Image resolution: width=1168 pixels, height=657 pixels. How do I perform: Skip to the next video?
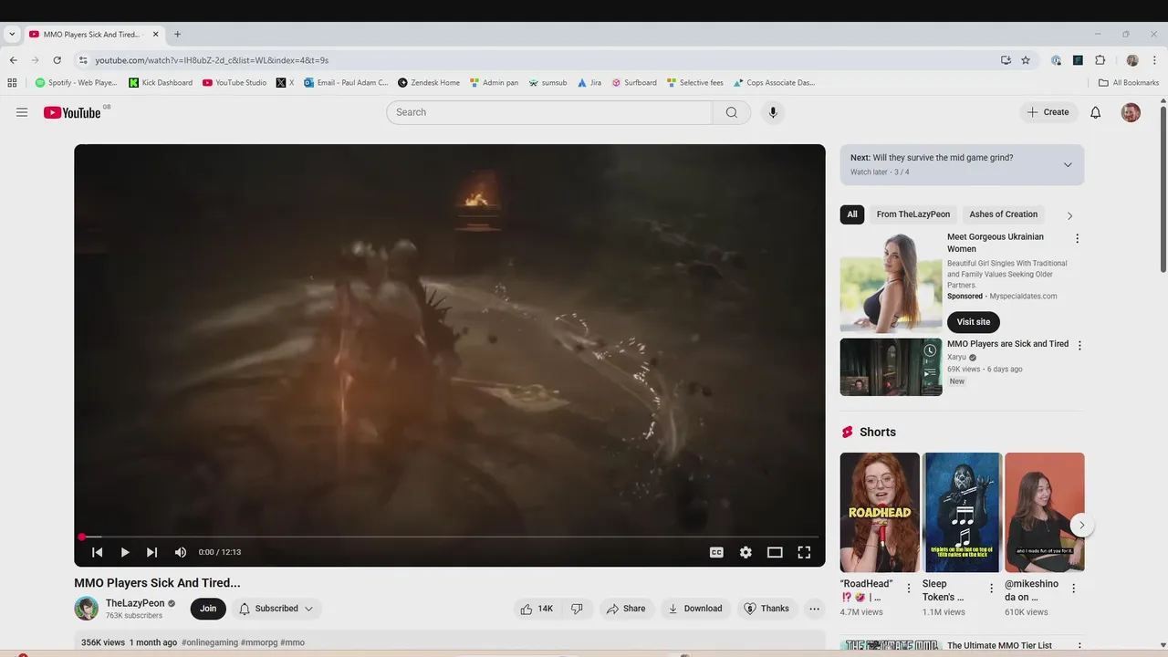(152, 552)
